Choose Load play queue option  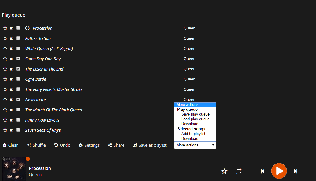(195, 119)
